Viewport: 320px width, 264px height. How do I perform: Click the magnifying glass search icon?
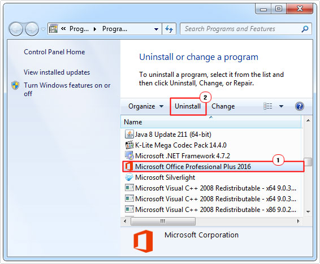tap(305, 29)
